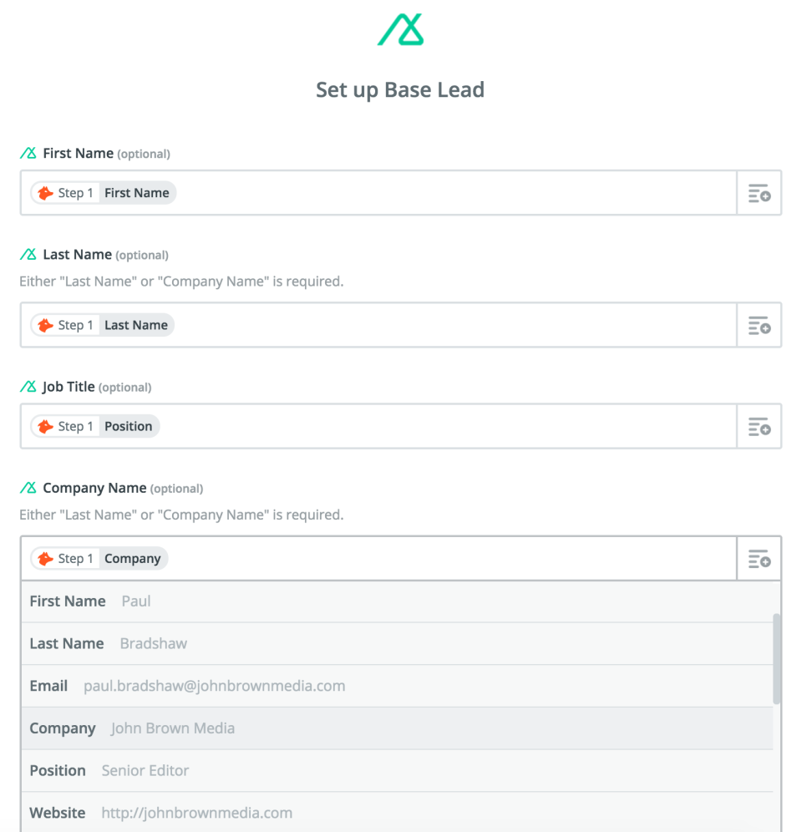
Task: Click the Step 1 Last Name token
Action: (x=100, y=325)
